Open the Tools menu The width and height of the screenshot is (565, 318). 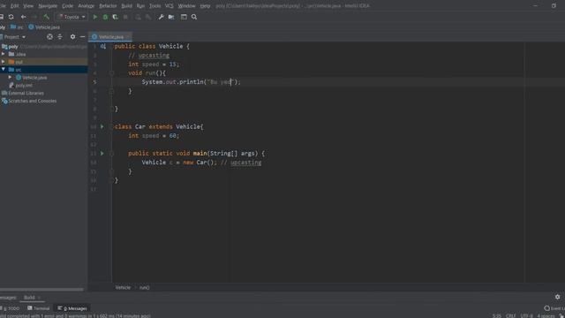pyautogui.click(x=155, y=6)
